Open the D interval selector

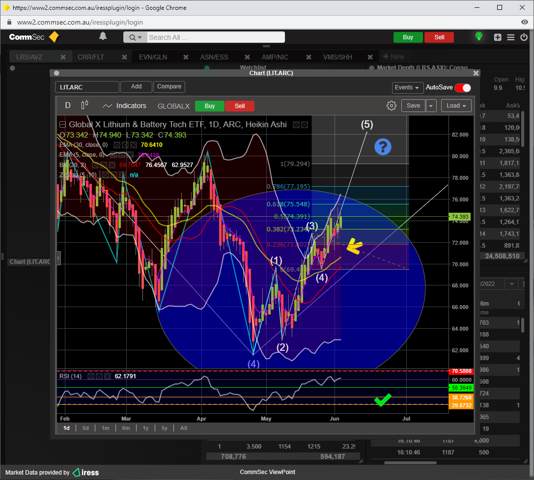click(68, 105)
